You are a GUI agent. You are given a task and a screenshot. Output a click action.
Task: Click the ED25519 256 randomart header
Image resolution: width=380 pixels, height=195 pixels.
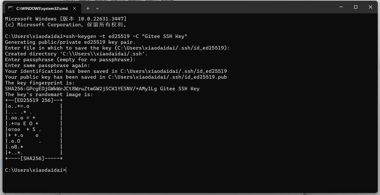pos(34,100)
